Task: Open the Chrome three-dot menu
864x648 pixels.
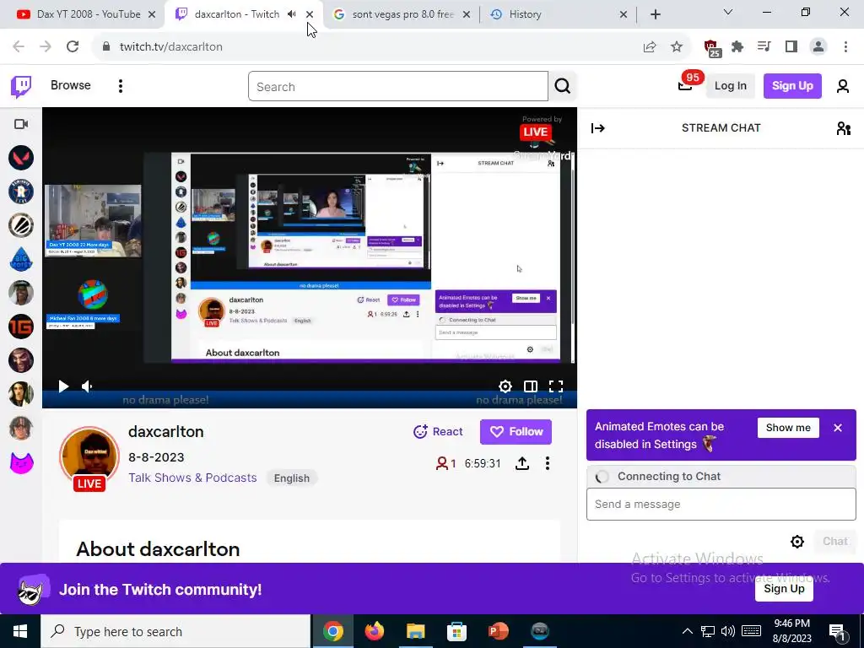Action: [845, 47]
